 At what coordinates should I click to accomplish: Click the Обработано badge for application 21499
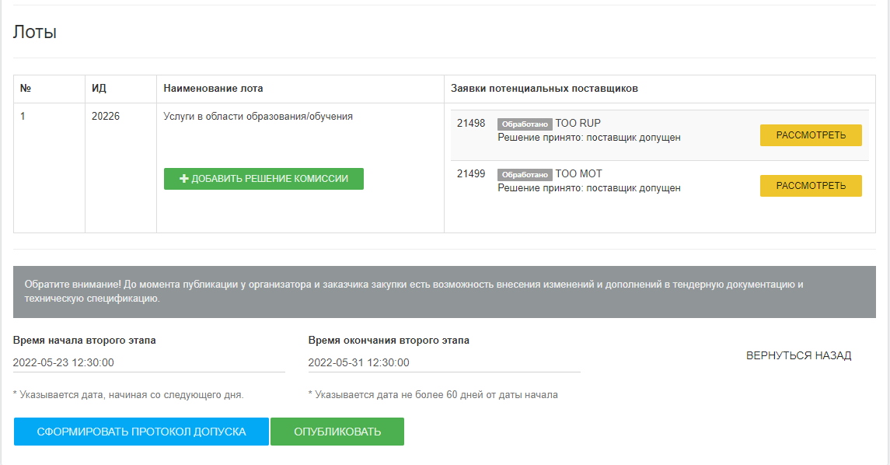click(x=525, y=175)
